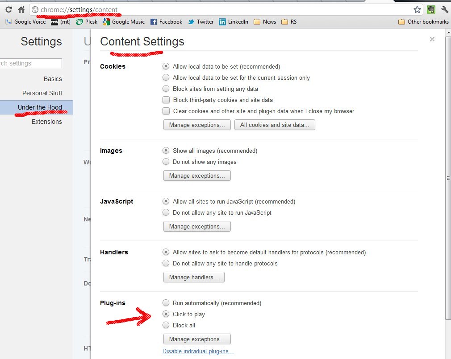Check Clear cookies when I close my browser
Image resolution: width=451 pixels, height=359 pixels.
tap(166, 111)
